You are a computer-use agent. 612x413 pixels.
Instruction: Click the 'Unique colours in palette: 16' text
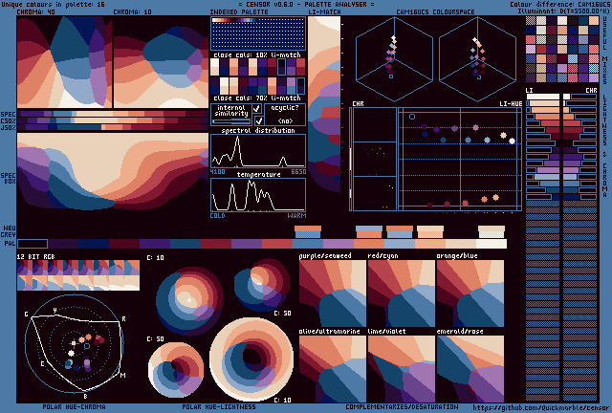pos(54,4)
